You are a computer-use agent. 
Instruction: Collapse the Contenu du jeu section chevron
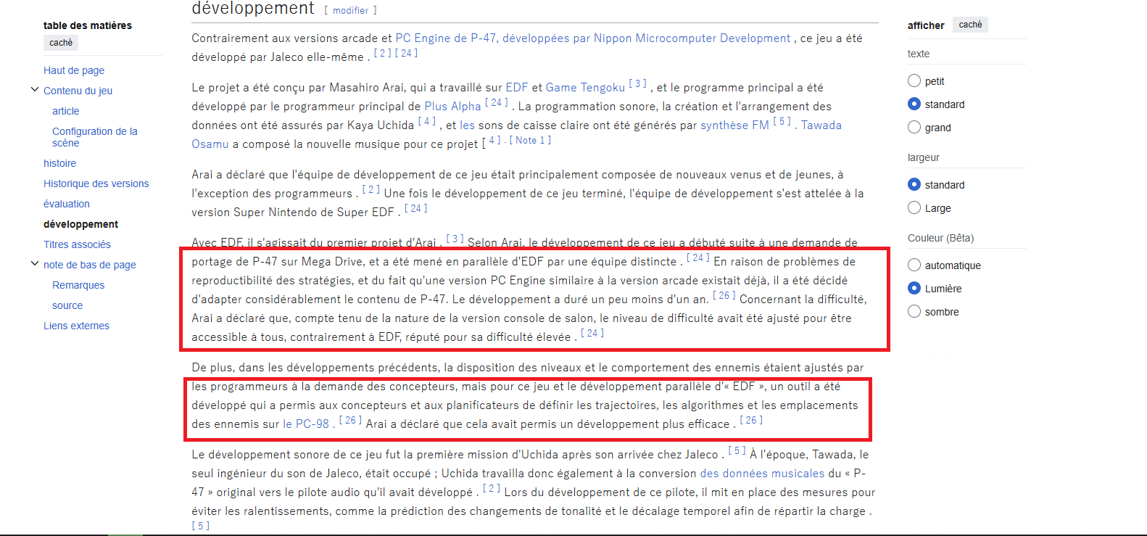point(34,90)
